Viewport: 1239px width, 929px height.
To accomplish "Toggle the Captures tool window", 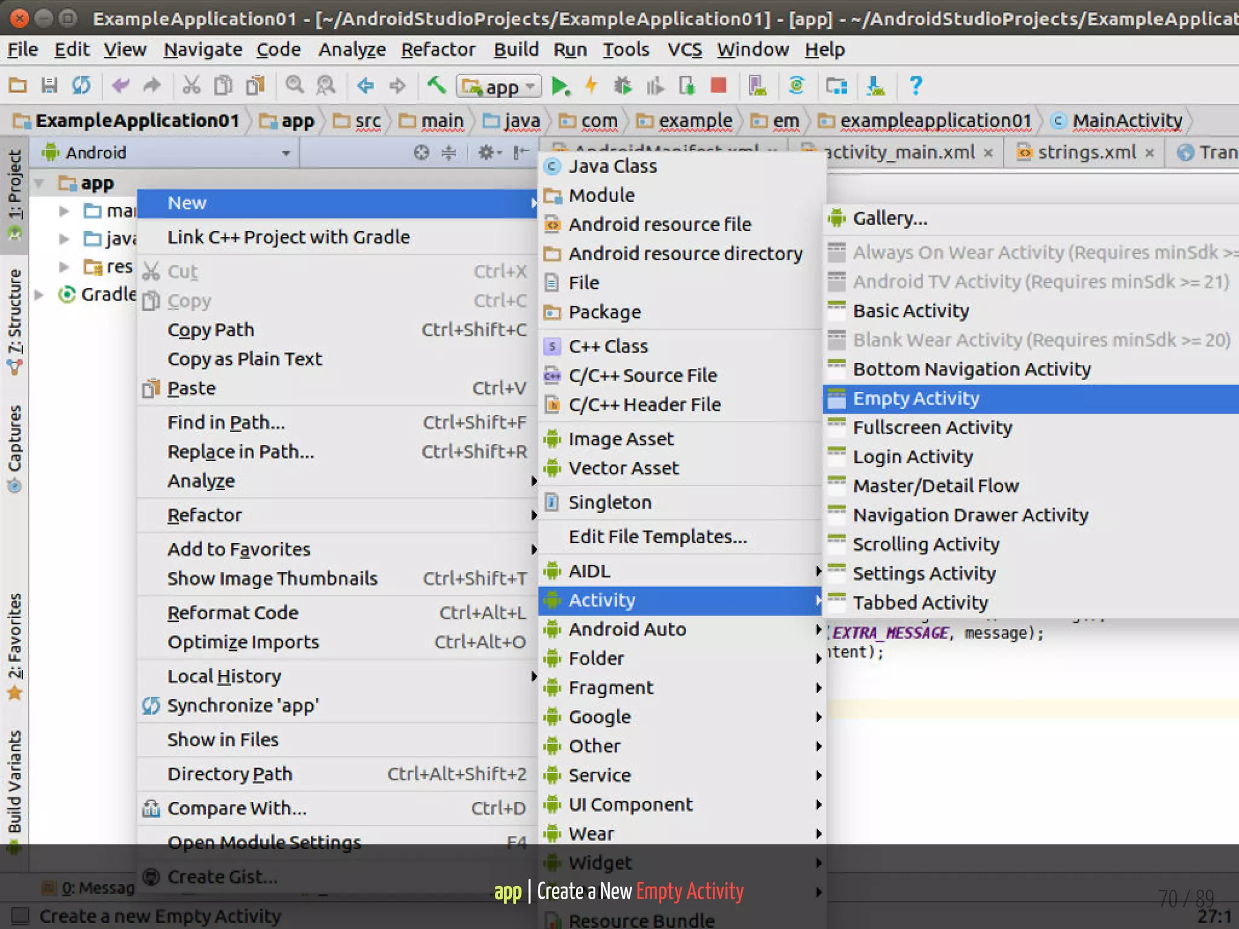I will (x=14, y=449).
